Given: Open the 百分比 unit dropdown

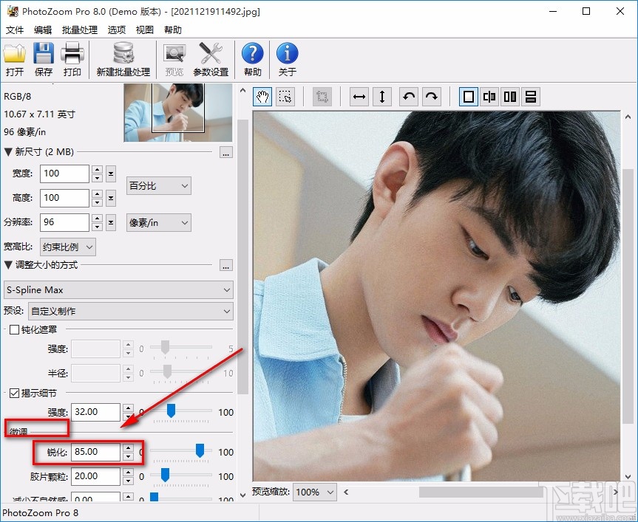Looking at the screenshot, I should pos(158,185).
